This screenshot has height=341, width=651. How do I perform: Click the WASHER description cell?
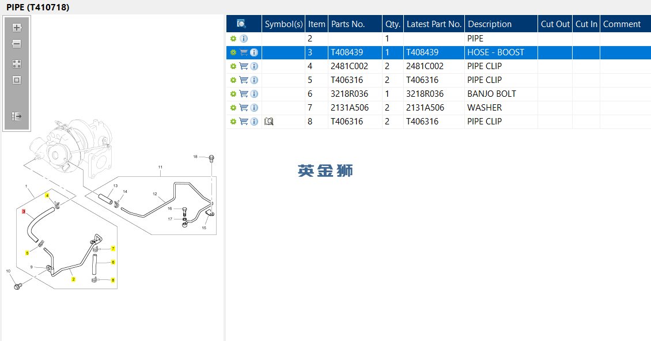coord(501,108)
